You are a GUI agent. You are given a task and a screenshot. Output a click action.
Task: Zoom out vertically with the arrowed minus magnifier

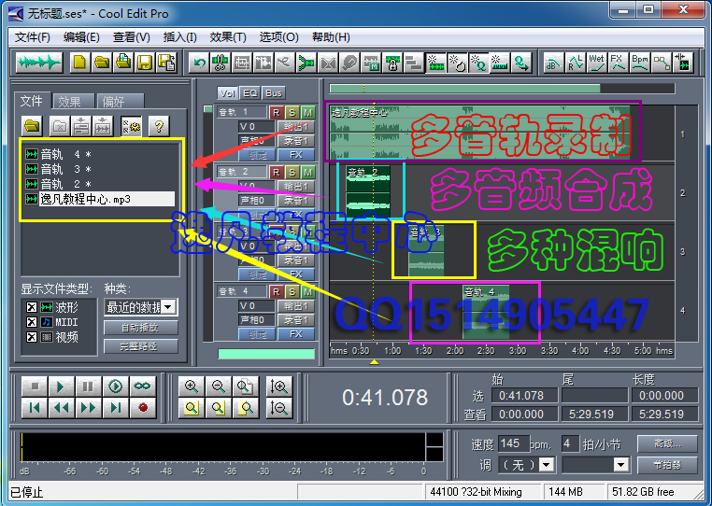point(278,408)
